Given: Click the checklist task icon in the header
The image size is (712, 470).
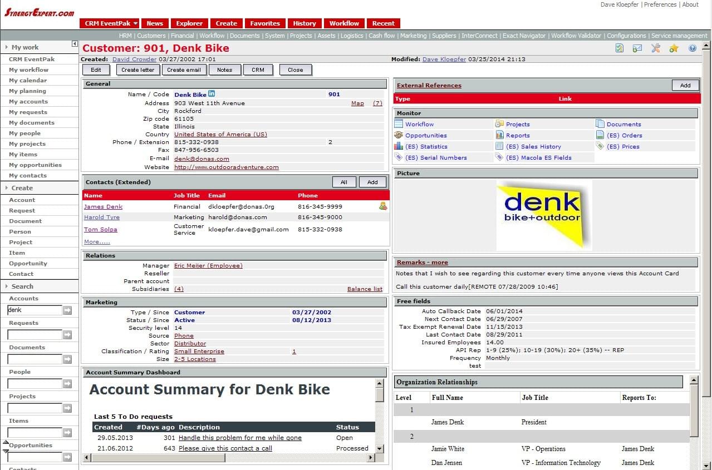Looking at the screenshot, I should click(620, 48).
